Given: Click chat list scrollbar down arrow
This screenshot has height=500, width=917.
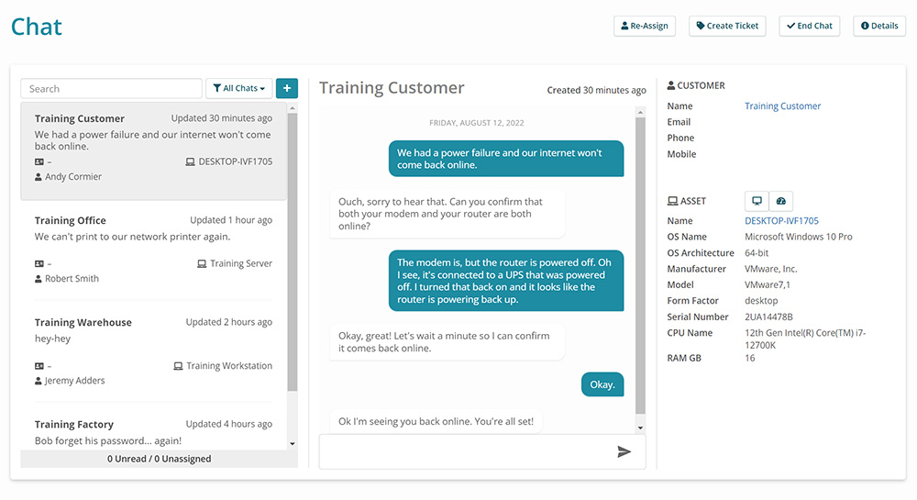Looking at the screenshot, I should pos(293,444).
